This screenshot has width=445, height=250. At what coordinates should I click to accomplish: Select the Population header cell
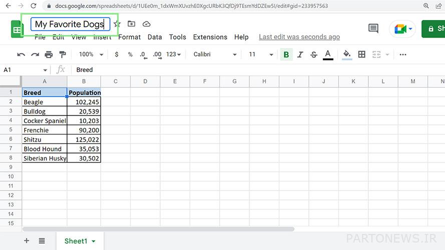tap(84, 92)
